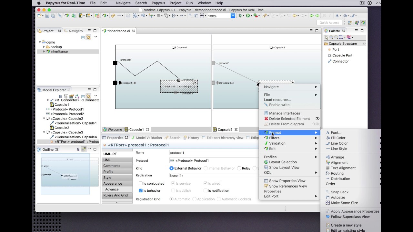Collapse the demo project tree node

(40, 42)
